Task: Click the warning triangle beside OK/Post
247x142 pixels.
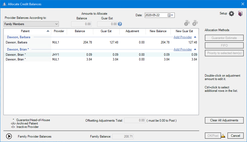Action: [x=223, y=136]
